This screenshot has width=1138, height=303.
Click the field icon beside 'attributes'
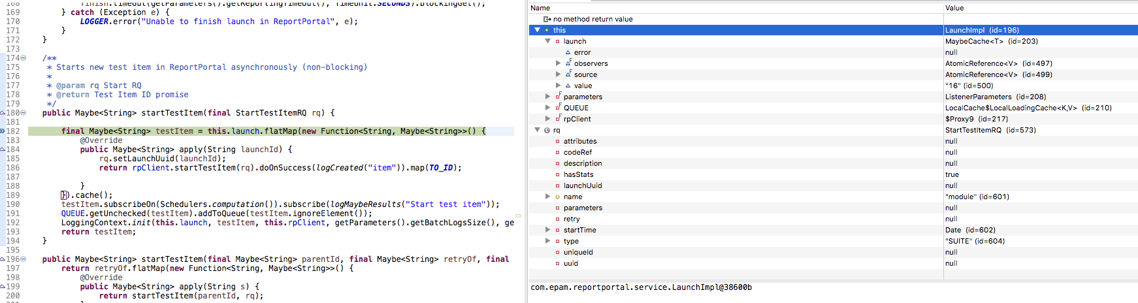click(x=557, y=141)
